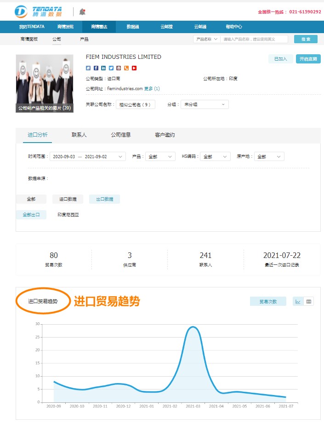
Task: Switch to 公司 sub-tab
Action: point(57,39)
